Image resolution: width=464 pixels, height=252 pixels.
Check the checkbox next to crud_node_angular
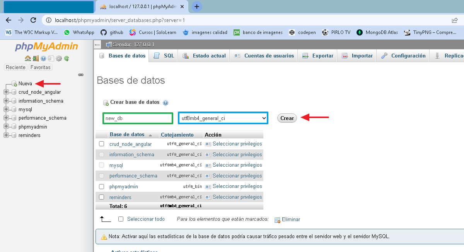(101, 144)
